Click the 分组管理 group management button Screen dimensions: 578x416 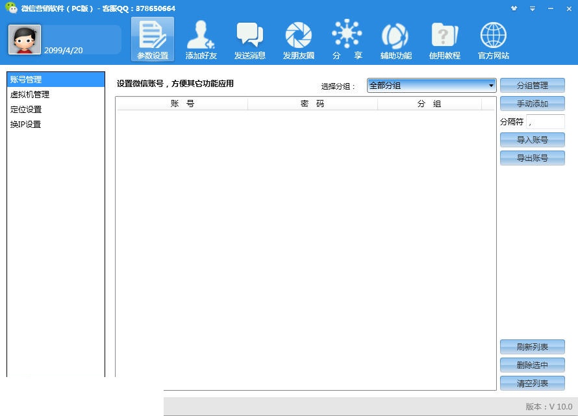(532, 85)
